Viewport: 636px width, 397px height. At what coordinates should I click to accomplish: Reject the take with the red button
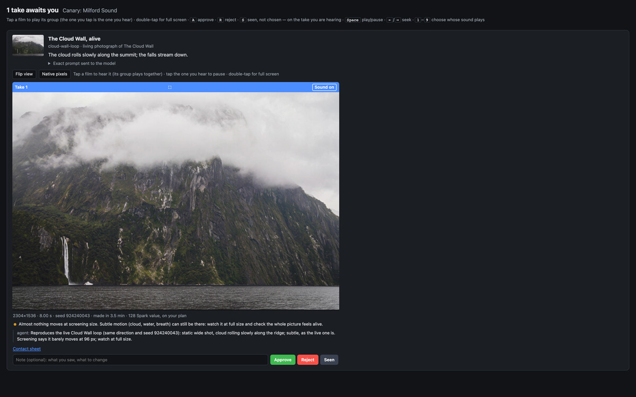click(x=308, y=360)
